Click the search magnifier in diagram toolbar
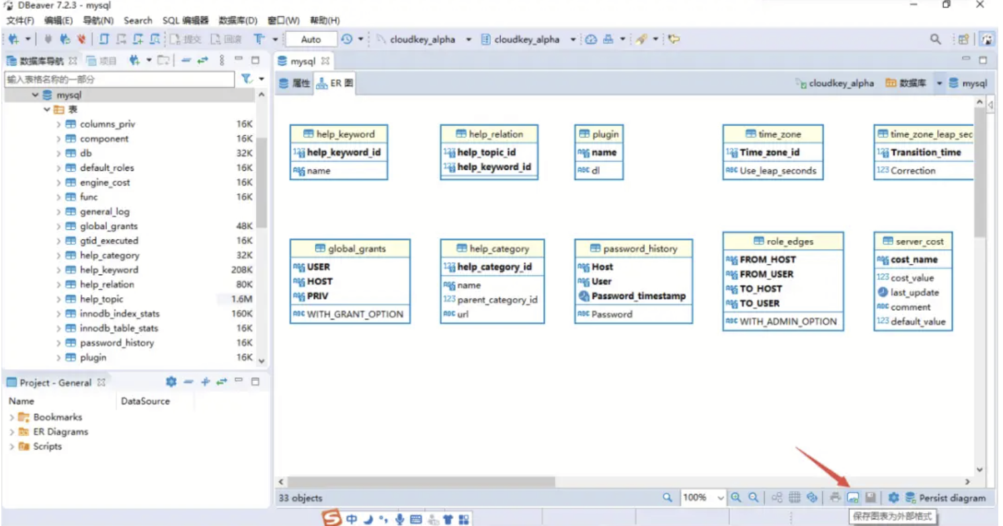 [x=668, y=498]
